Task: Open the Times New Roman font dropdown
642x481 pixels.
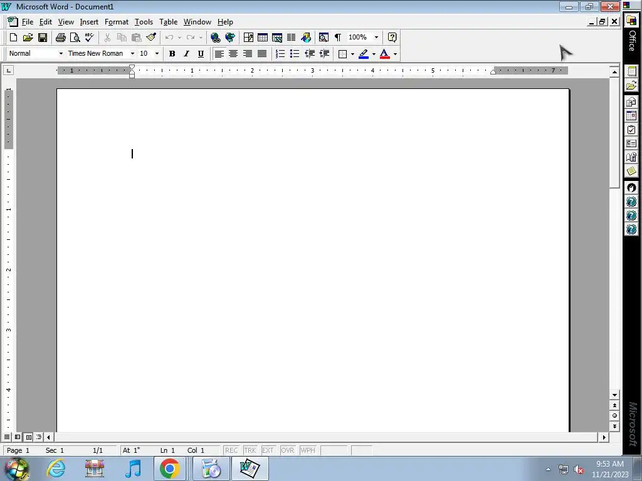Action: [132, 54]
